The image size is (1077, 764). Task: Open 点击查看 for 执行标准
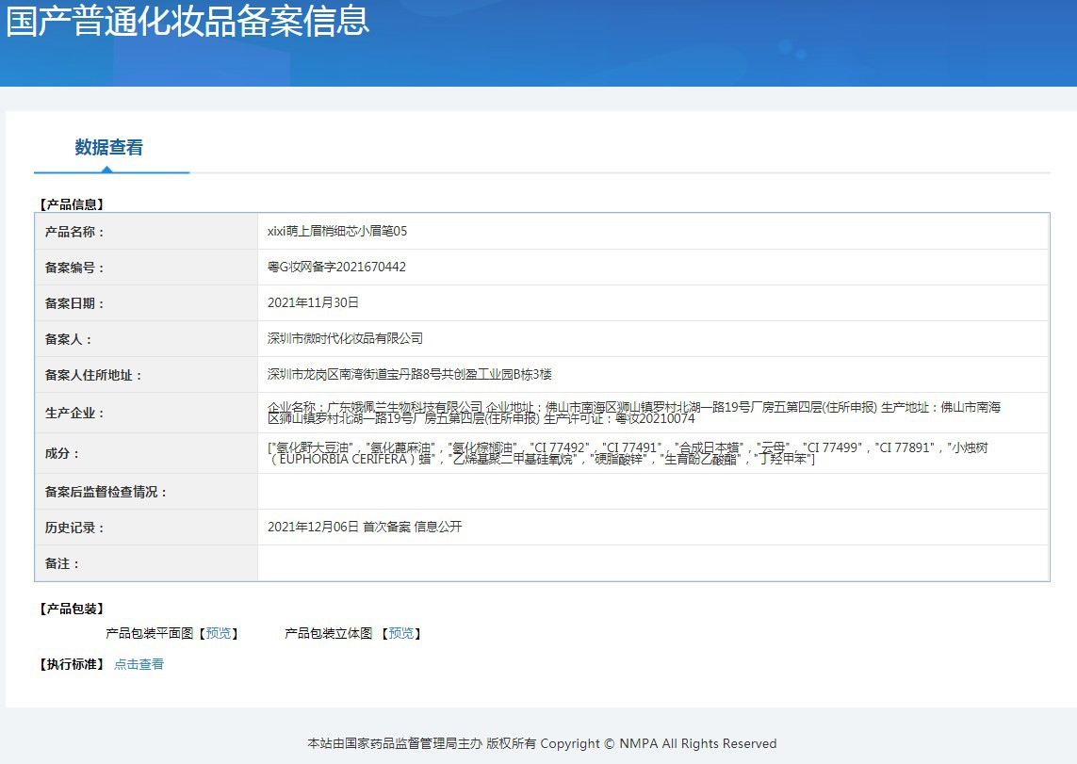tap(139, 664)
